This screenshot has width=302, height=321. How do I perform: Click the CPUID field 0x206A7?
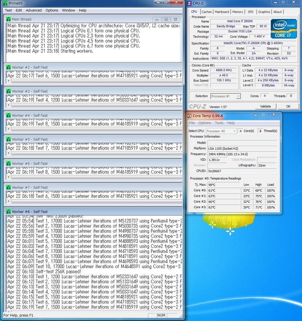(242, 171)
